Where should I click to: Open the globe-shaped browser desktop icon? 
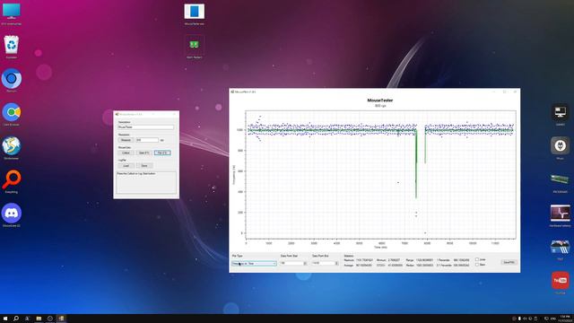tap(12, 145)
